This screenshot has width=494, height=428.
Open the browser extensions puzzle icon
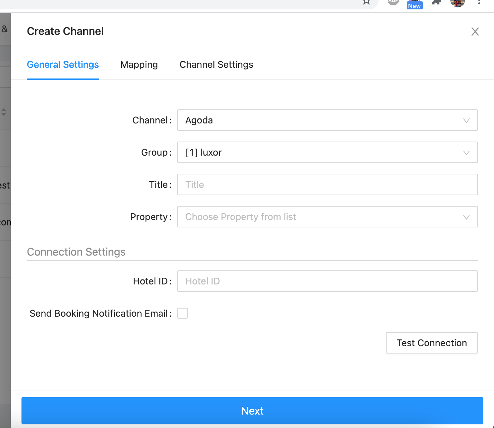tap(436, 2)
